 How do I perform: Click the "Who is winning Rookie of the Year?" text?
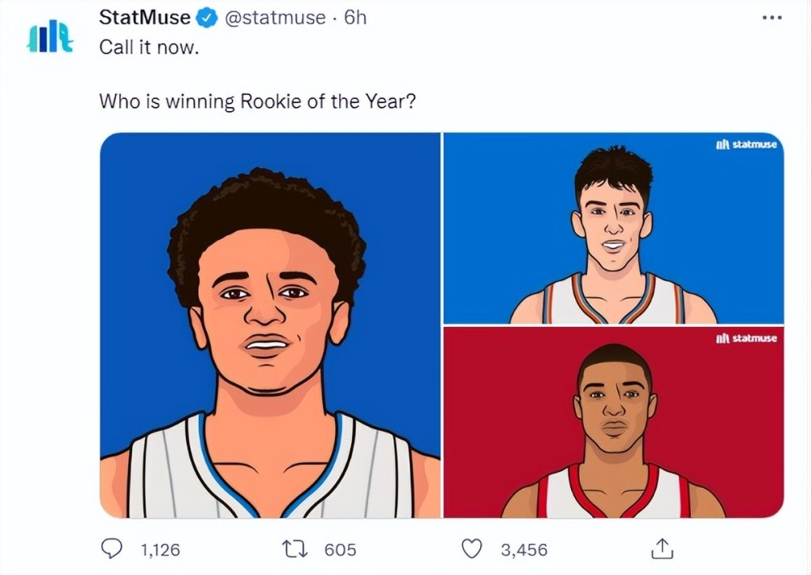coord(257,101)
